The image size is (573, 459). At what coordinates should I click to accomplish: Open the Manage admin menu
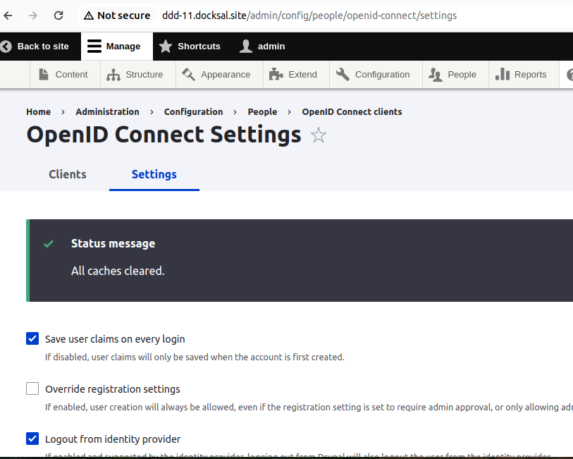pos(116,46)
